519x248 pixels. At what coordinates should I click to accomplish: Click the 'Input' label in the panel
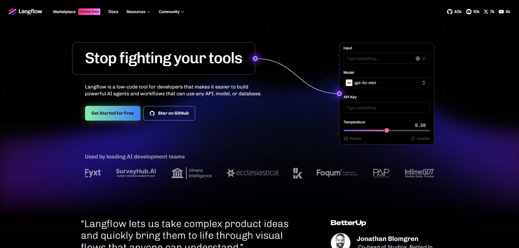tap(348, 48)
